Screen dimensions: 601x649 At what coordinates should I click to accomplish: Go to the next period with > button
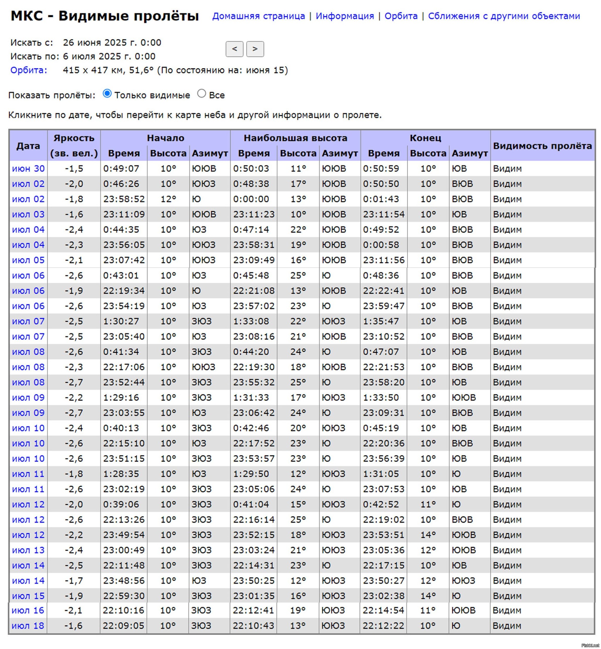coord(255,49)
